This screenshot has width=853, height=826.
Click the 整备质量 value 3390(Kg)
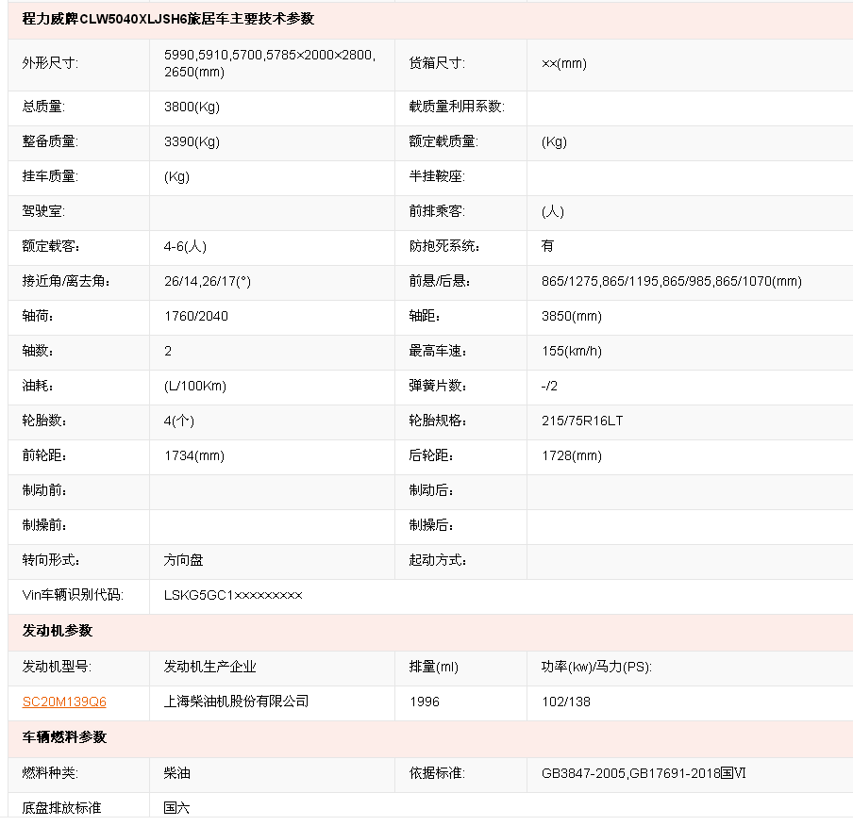[192, 141]
